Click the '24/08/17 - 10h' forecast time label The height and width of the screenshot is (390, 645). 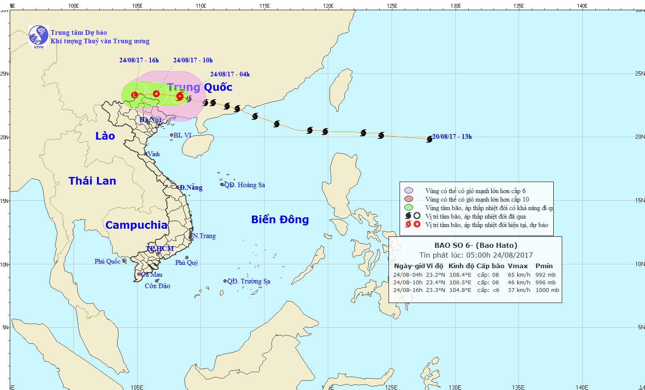193,60
